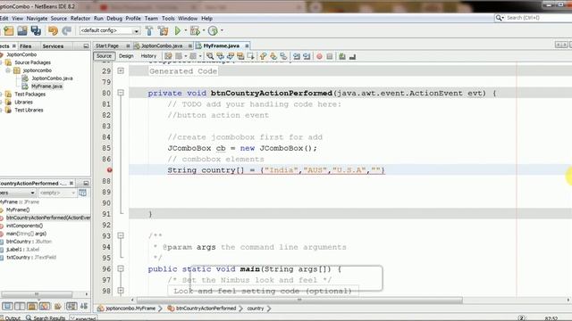Image resolution: width=572 pixels, height=321 pixels.
Task: Click the Save All icon
Action: pos(36,31)
